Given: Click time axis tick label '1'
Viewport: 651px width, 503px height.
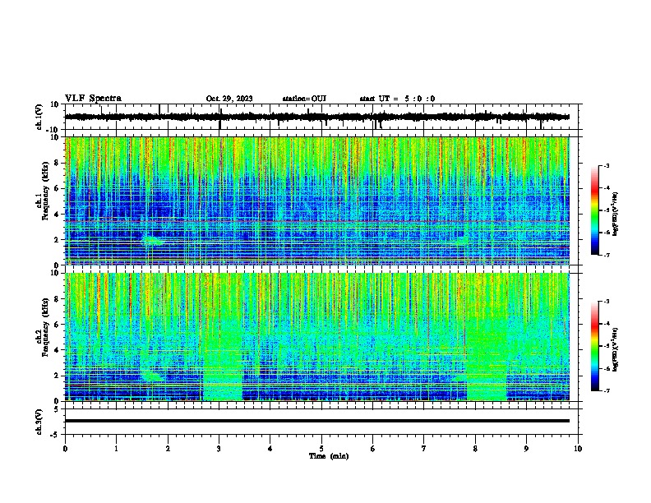Looking at the screenshot, I should [116, 449].
